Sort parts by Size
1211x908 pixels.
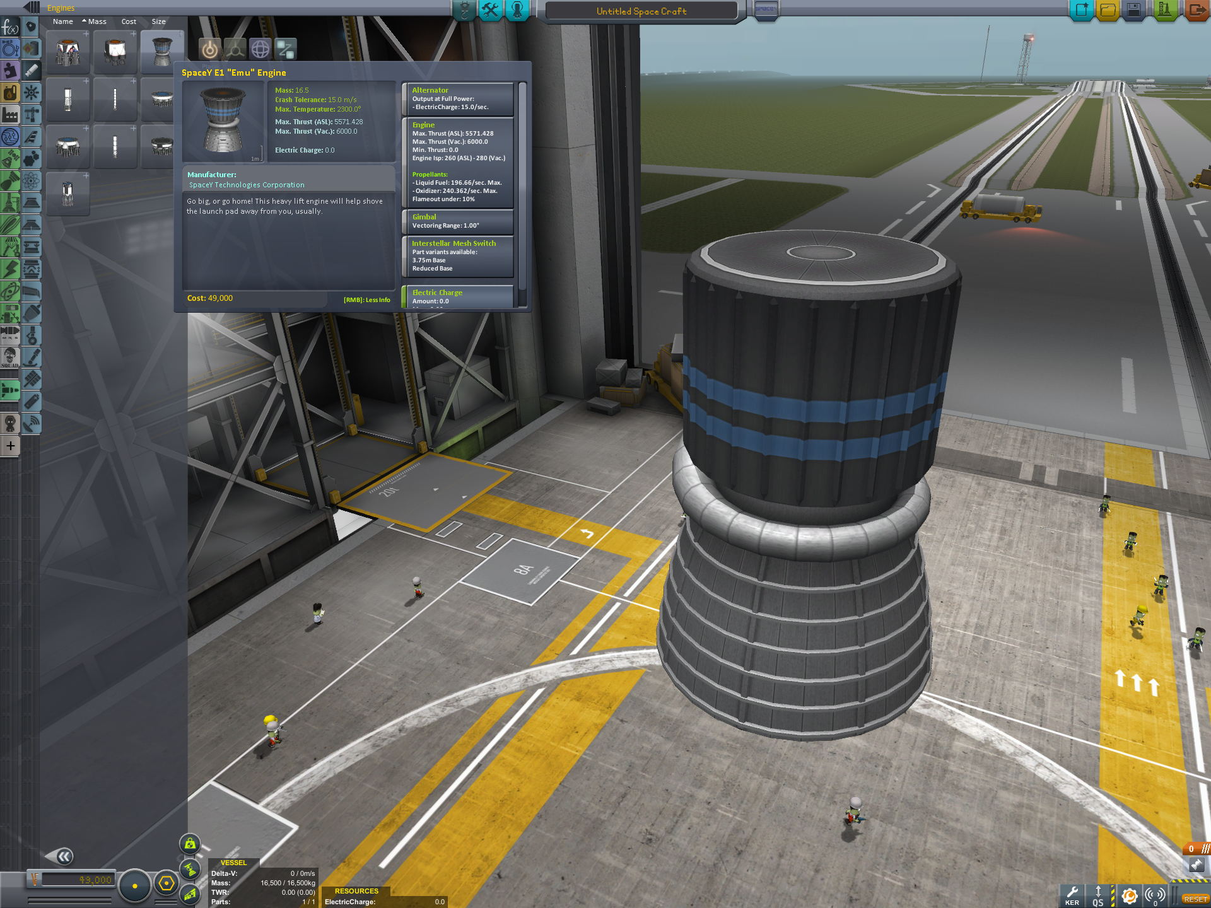[159, 21]
